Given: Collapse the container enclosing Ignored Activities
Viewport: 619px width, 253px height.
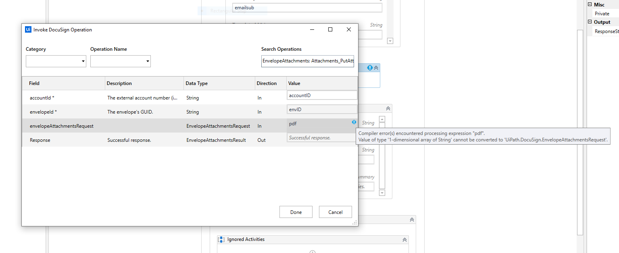Looking at the screenshot, I should tap(412, 220).
